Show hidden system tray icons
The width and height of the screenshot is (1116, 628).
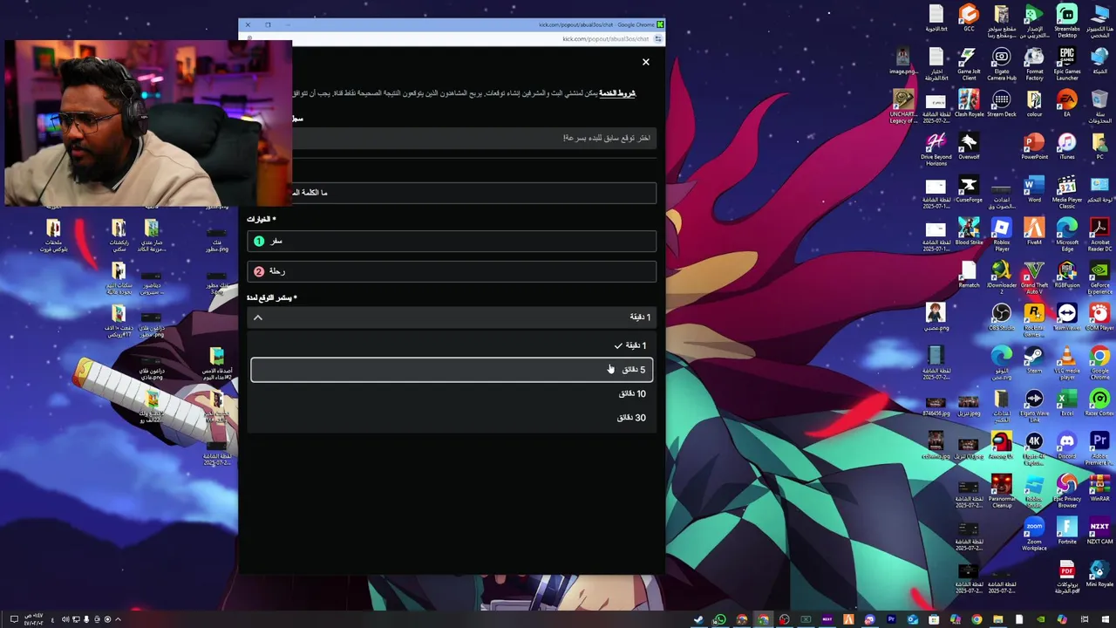[118, 620]
